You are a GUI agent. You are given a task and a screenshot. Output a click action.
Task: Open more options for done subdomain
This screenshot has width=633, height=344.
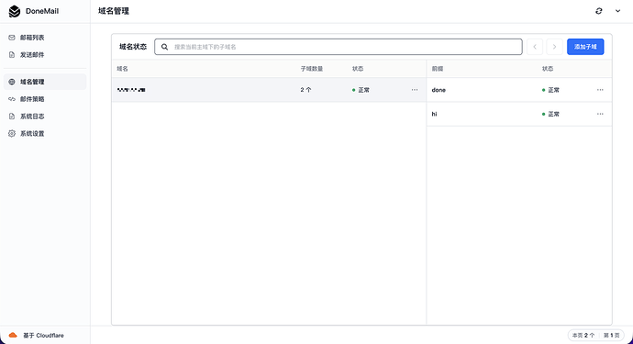[x=600, y=90]
